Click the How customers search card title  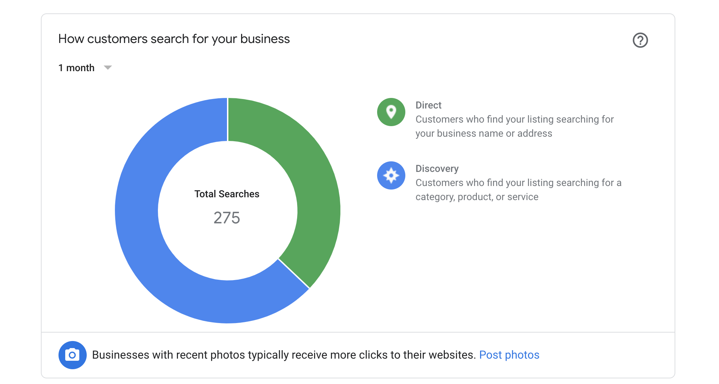174,39
